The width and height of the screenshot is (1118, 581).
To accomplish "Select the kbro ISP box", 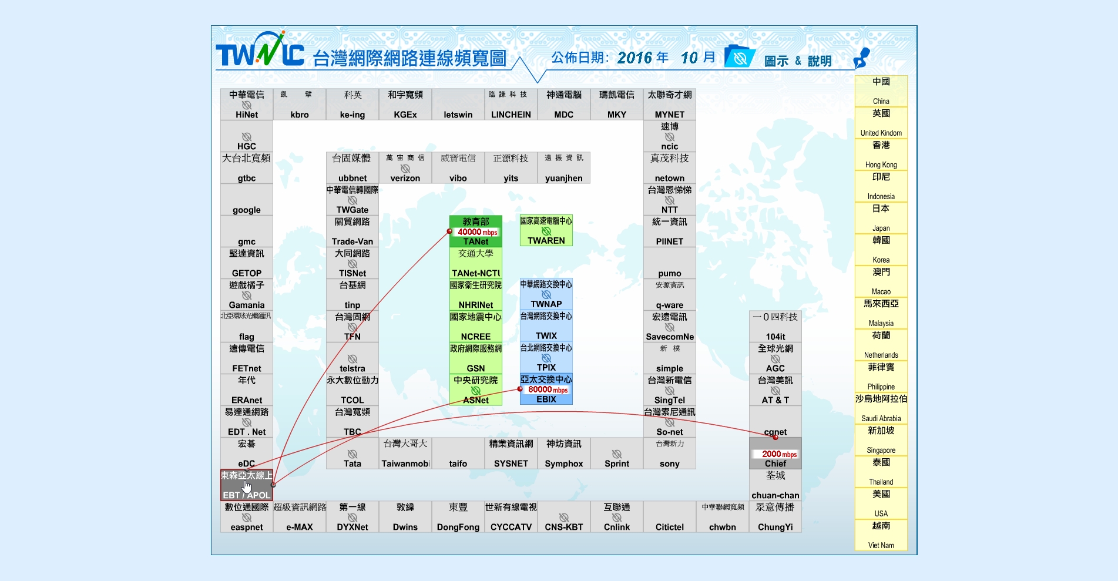I will tap(300, 105).
